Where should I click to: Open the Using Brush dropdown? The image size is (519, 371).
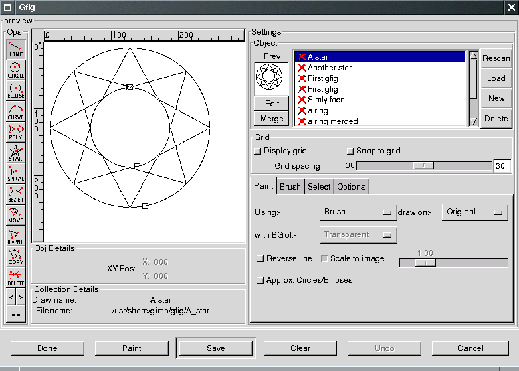click(x=358, y=212)
